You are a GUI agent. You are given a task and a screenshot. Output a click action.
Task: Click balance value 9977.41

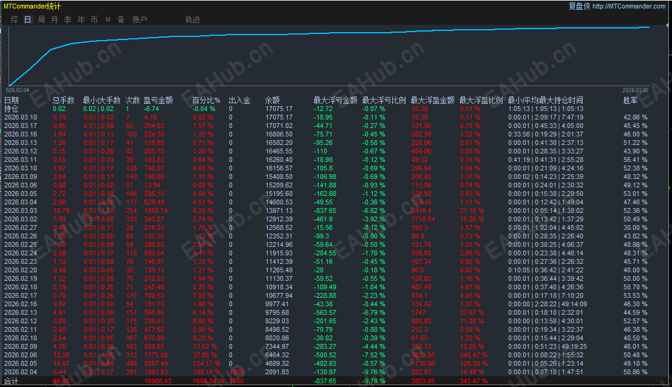[x=277, y=304]
